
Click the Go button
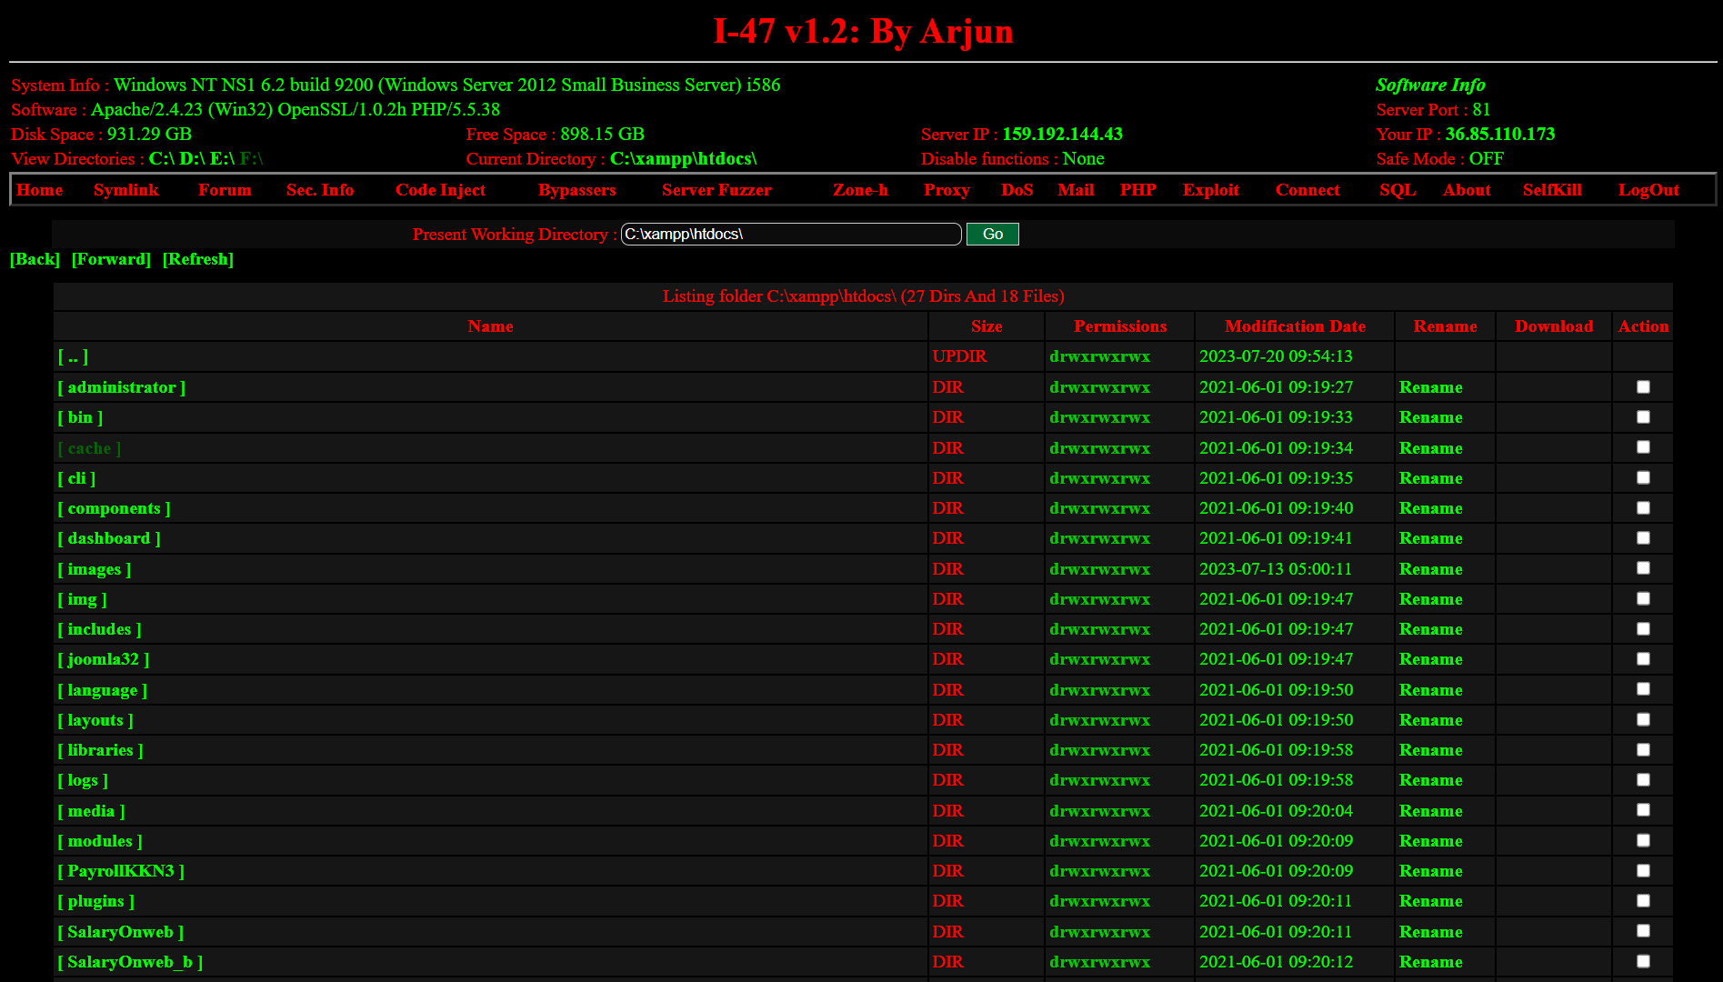point(993,235)
